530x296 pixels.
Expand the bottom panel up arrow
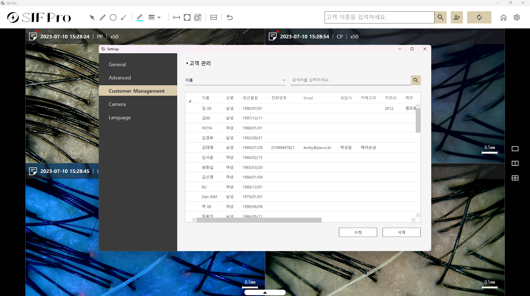(265, 292)
